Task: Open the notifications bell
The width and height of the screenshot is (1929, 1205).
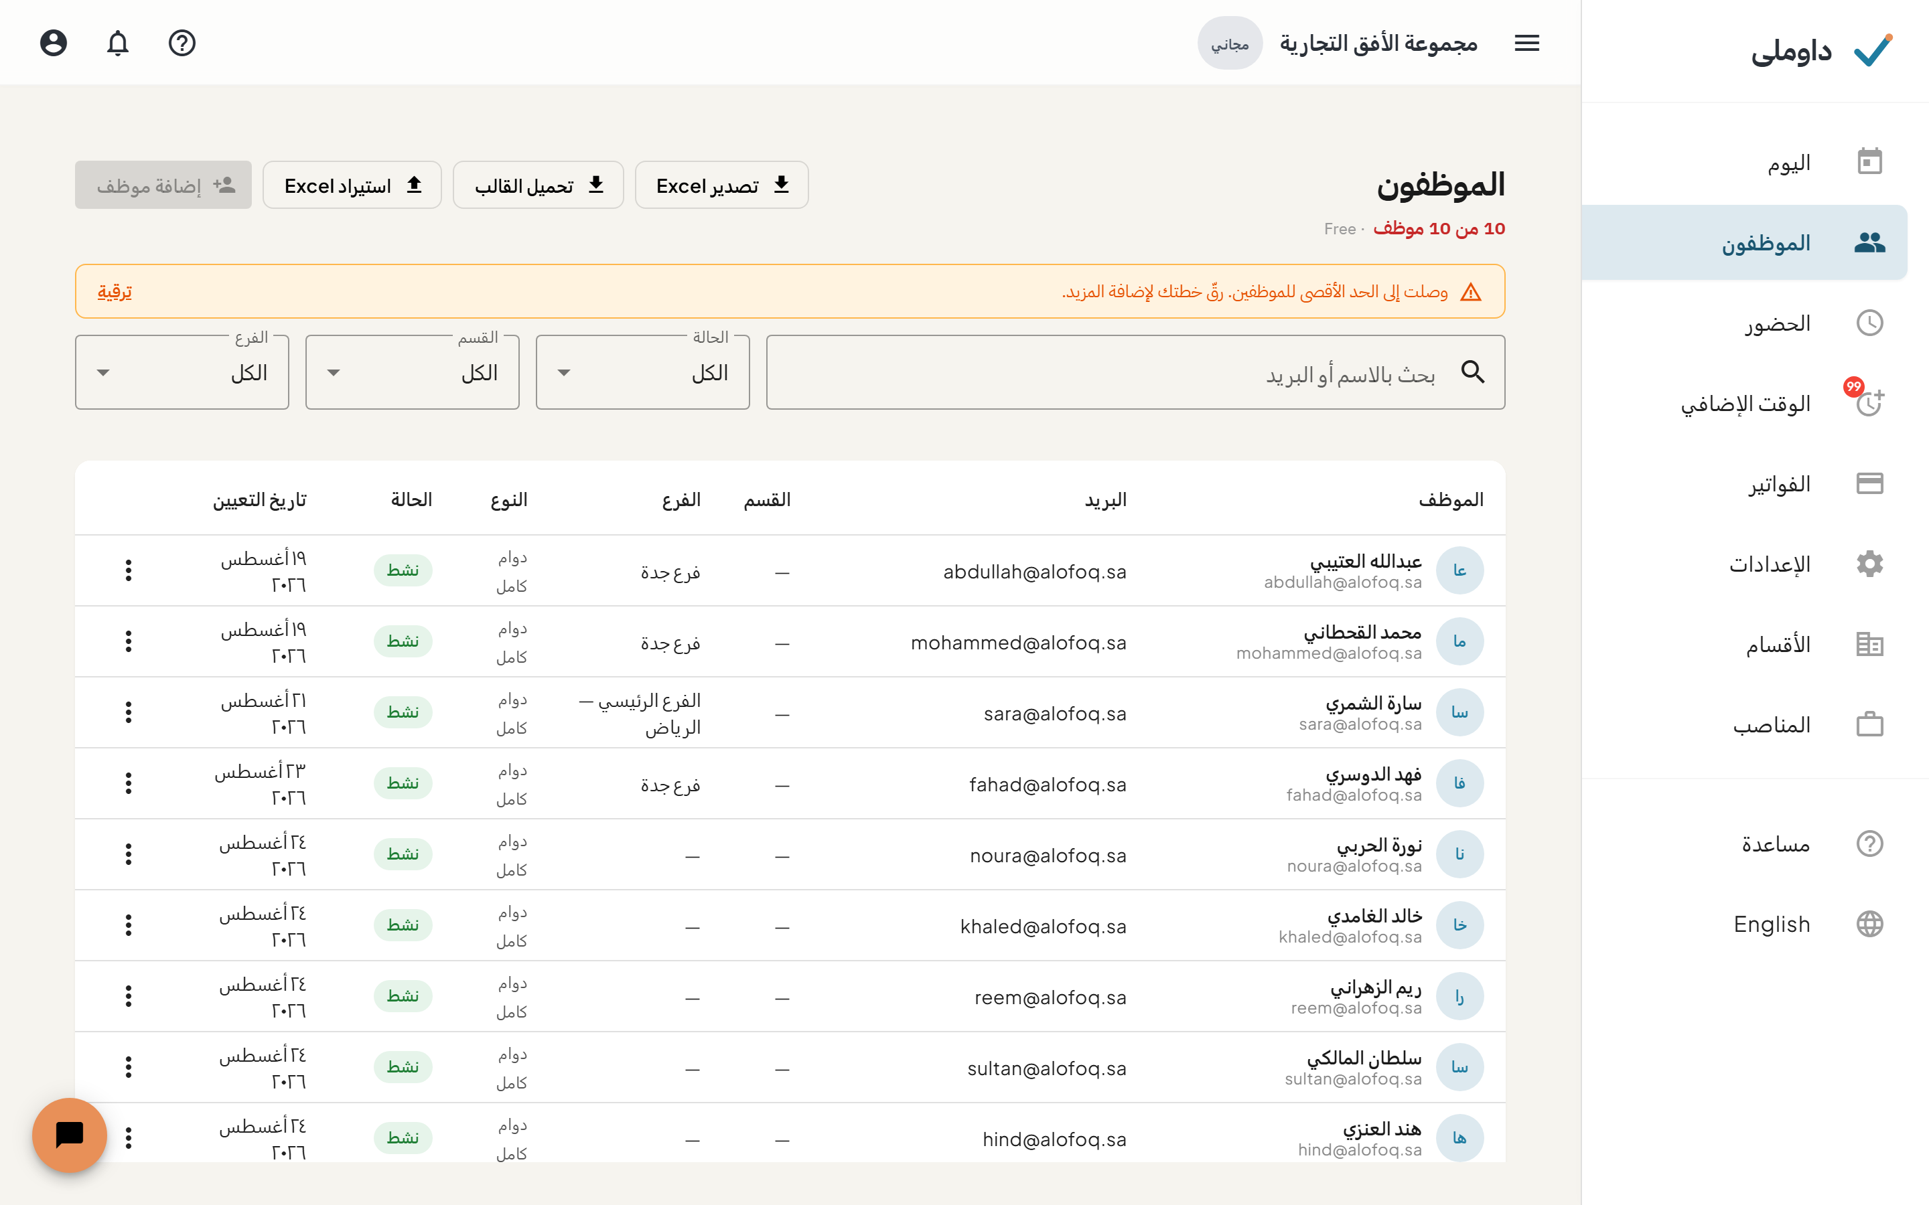Action: 118,42
